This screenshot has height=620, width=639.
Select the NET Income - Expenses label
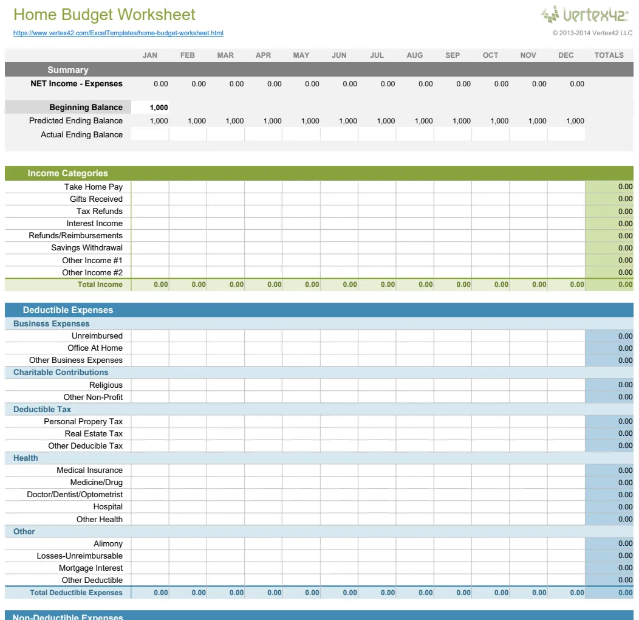77,84
